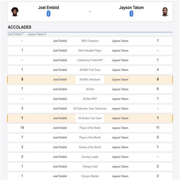Click Jayson Tatum's player photo
This screenshot has height=180, width=180.
coord(165,12)
